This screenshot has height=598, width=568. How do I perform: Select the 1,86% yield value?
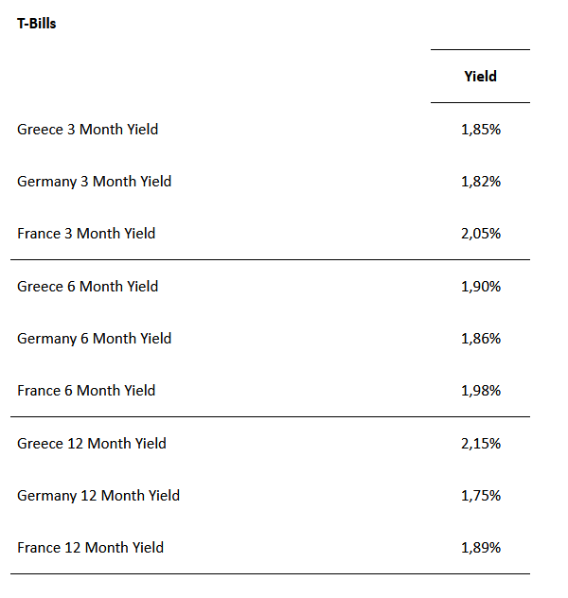pos(480,339)
